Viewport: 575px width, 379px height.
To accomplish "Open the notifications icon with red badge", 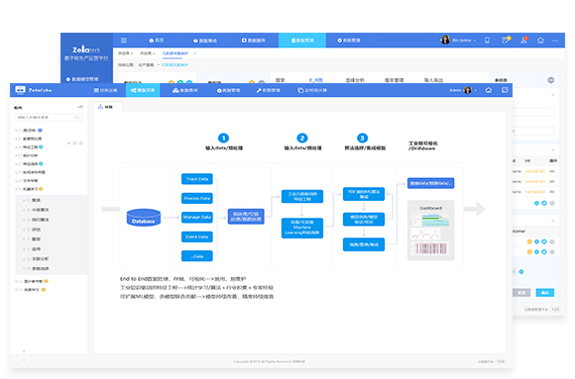I will point(524,40).
